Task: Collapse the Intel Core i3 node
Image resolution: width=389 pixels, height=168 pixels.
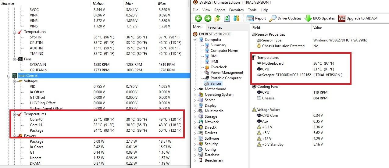Action: (9, 76)
